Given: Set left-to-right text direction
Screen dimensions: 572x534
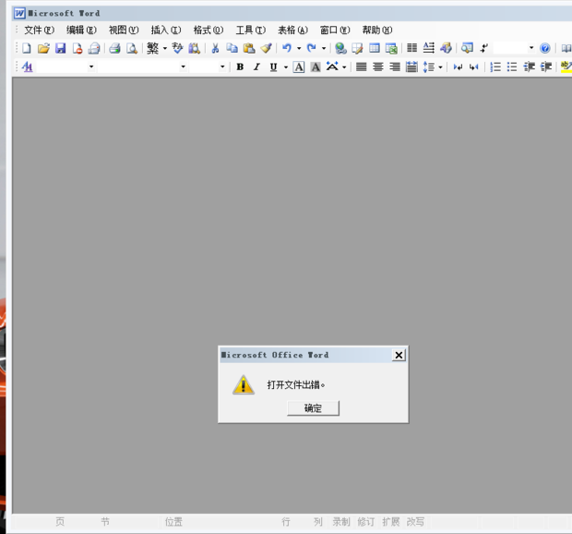Looking at the screenshot, I should pos(458,67).
